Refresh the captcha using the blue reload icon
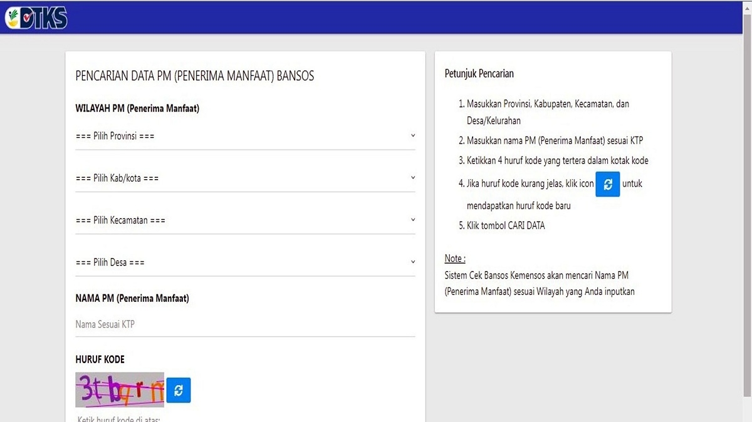Image resolution: width=752 pixels, height=422 pixels. 179,389
